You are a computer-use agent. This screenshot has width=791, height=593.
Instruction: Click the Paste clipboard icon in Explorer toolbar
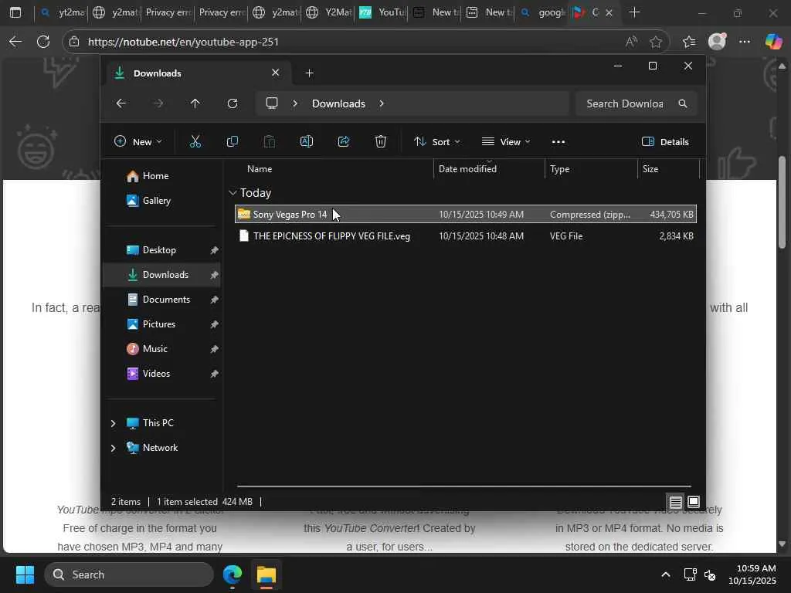270,142
